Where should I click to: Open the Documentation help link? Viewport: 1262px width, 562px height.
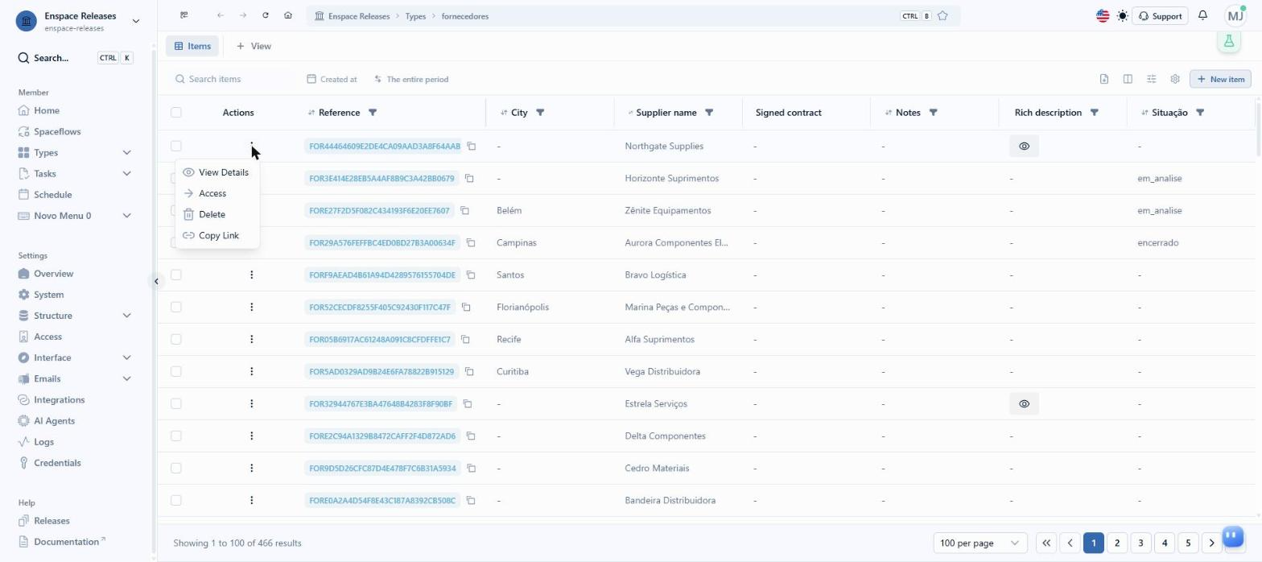click(x=67, y=542)
